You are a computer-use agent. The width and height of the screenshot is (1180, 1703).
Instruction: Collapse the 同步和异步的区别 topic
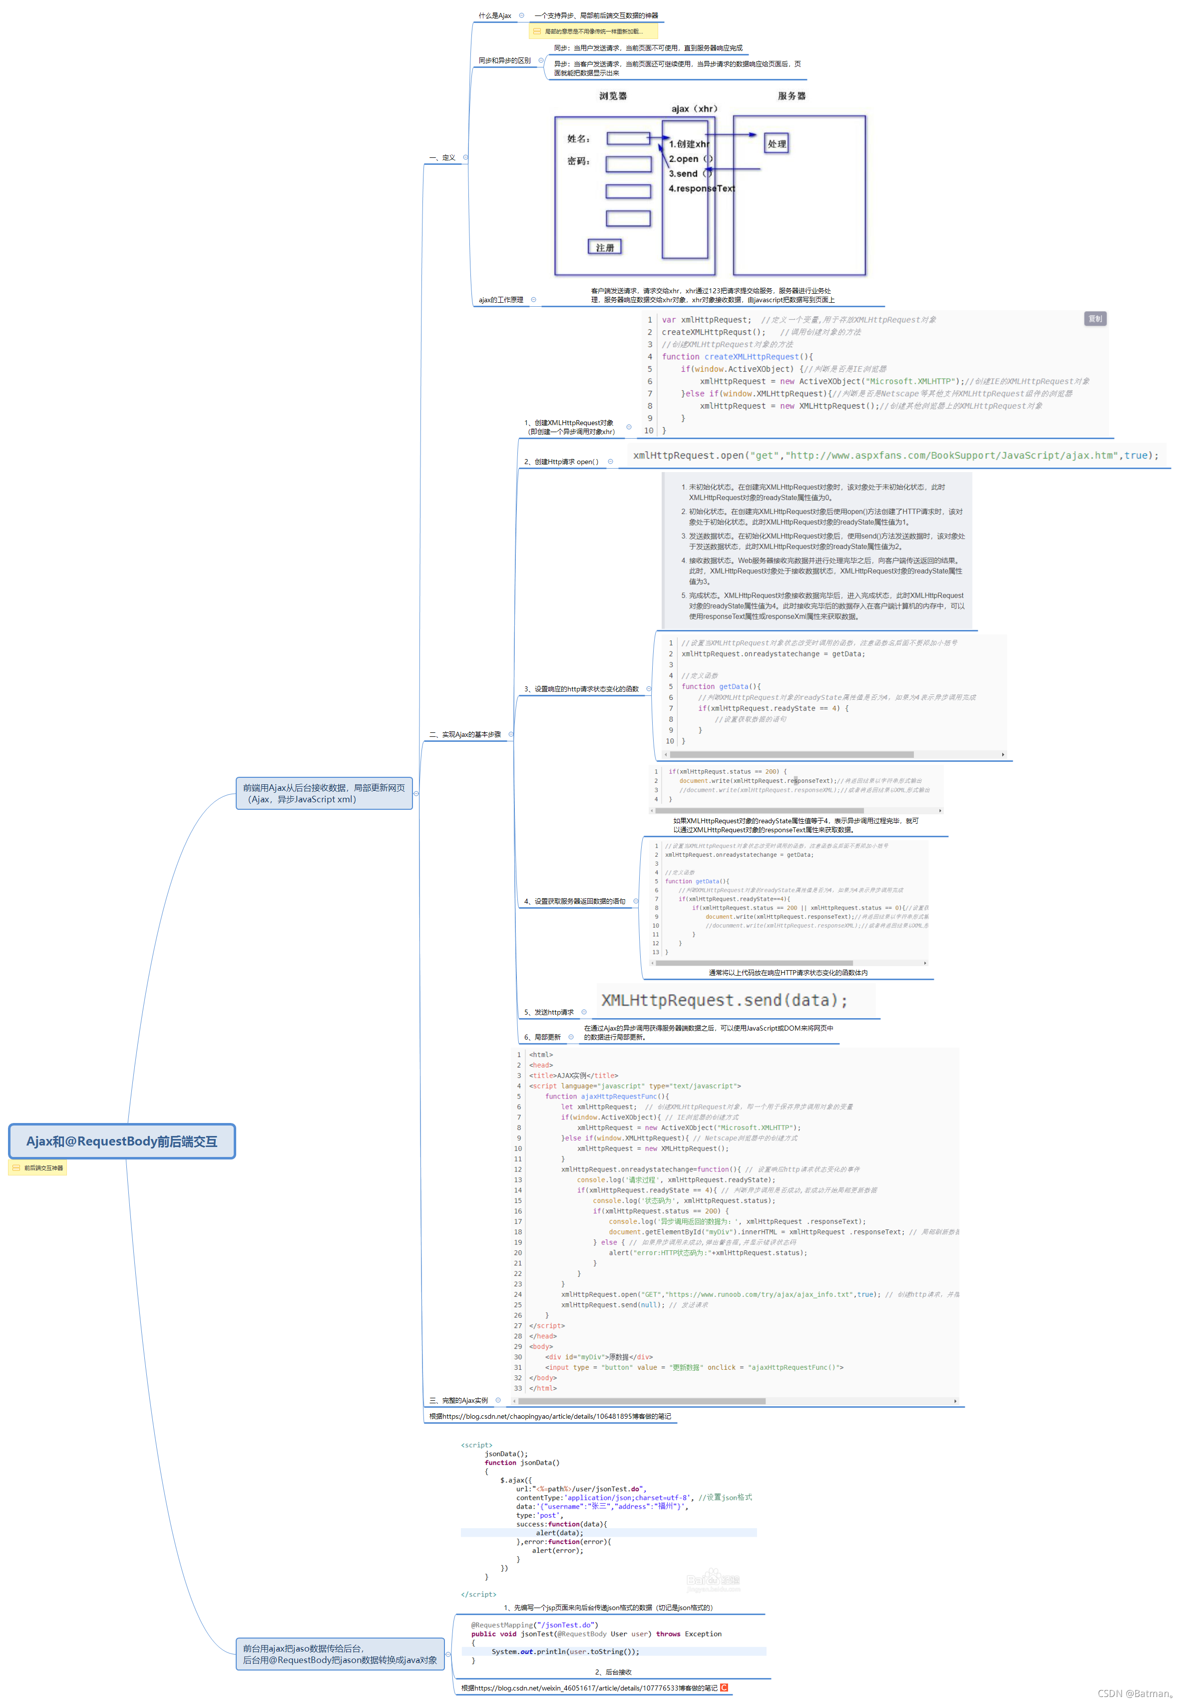click(540, 60)
